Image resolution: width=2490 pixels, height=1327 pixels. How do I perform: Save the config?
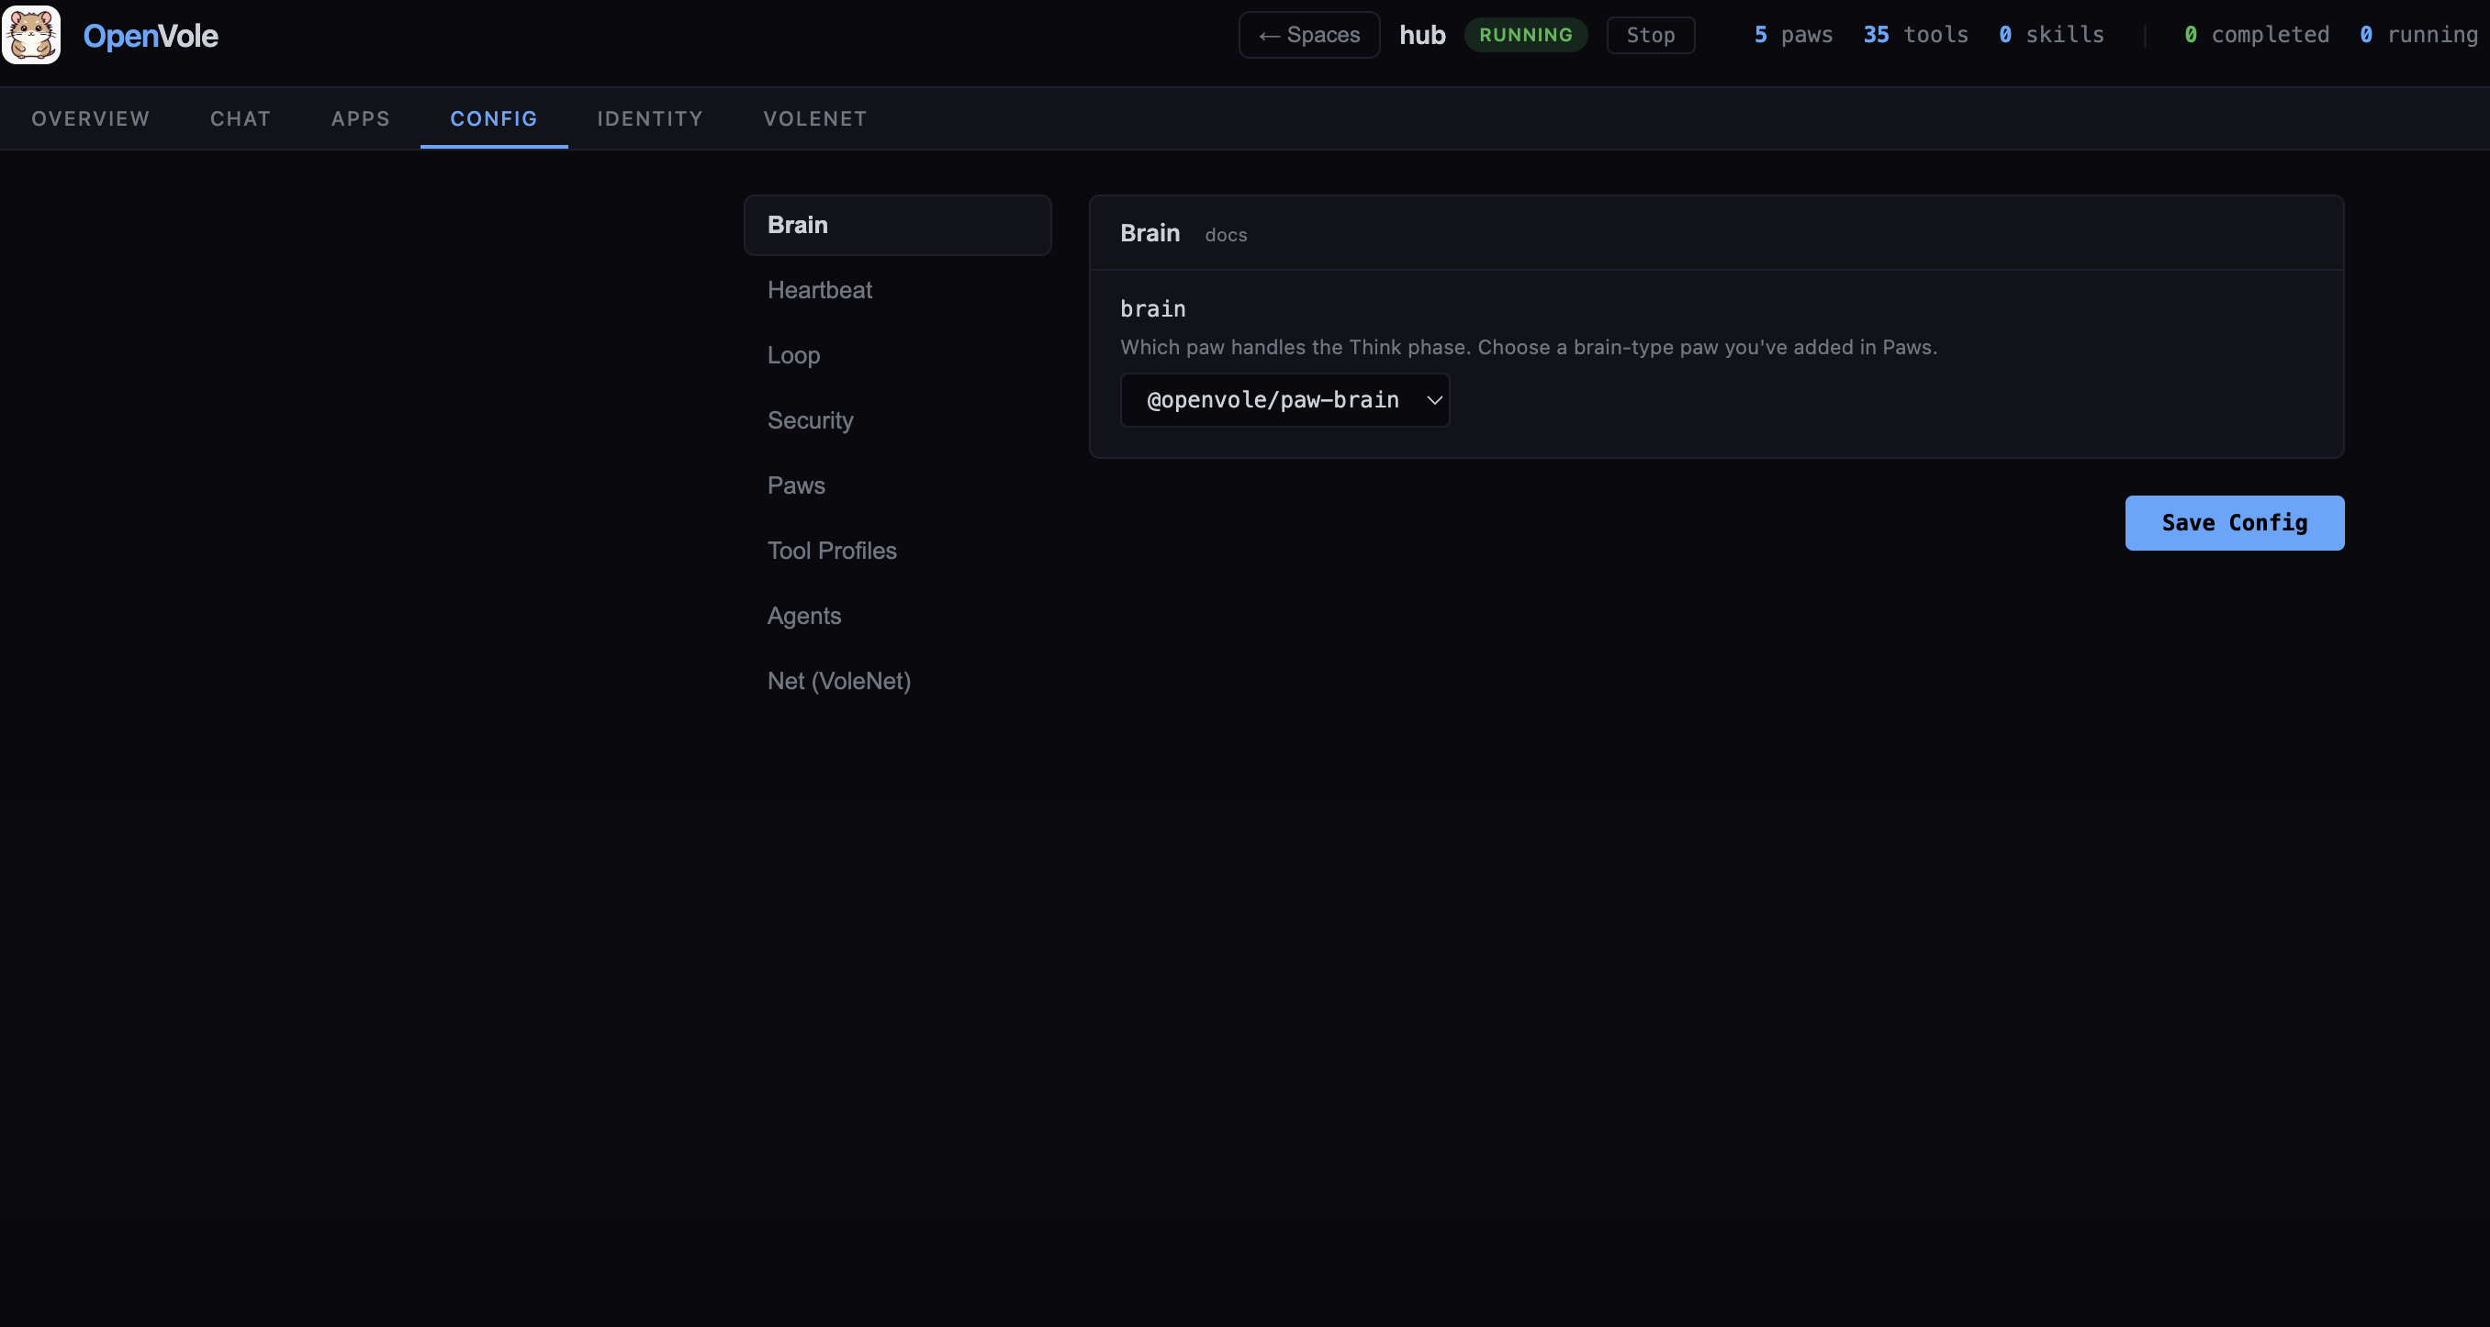2234,523
